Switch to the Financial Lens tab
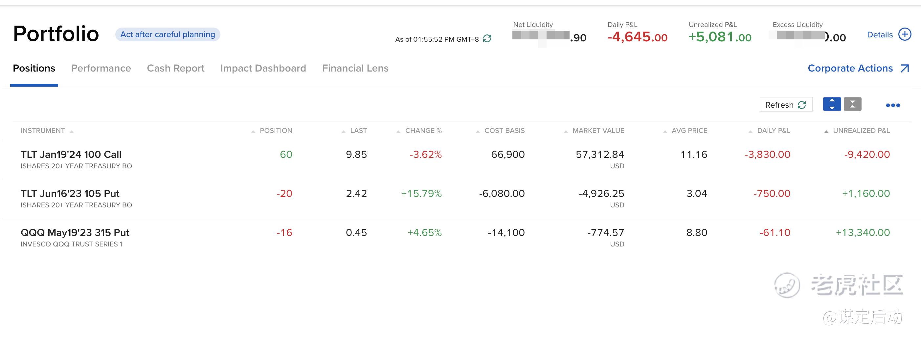Viewport: 921px width, 338px height. (355, 68)
